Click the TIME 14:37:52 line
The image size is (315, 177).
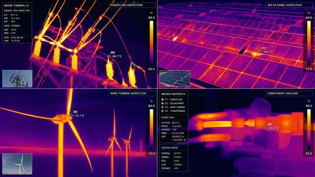click(12, 41)
